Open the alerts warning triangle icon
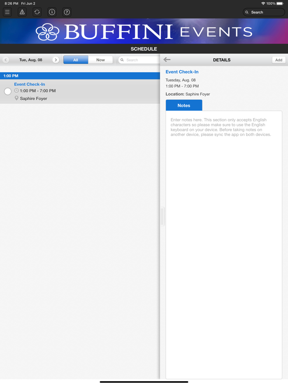This screenshot has height=385, width=288. point(22,12)
